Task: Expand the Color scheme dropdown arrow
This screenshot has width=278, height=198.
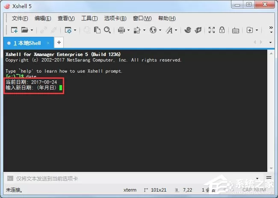Action: tap(144, 30)
